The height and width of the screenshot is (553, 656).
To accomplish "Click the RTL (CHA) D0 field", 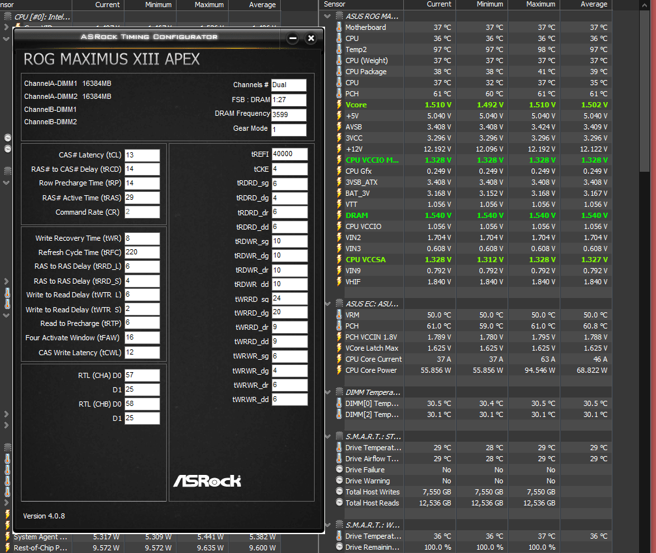I will (x=142, y=375).
